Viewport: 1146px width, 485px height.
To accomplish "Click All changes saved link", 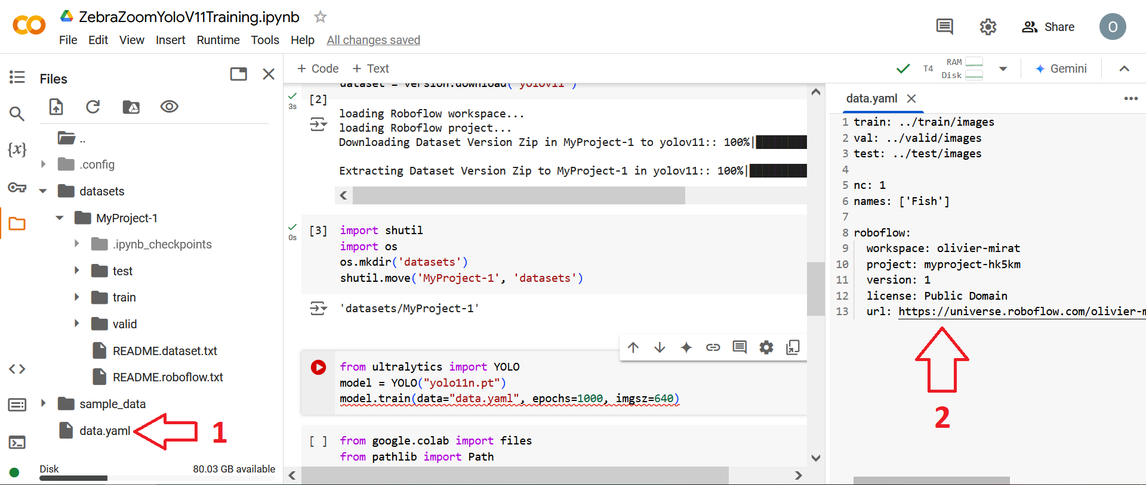I will pyautogui.click(x=374, y=40).
